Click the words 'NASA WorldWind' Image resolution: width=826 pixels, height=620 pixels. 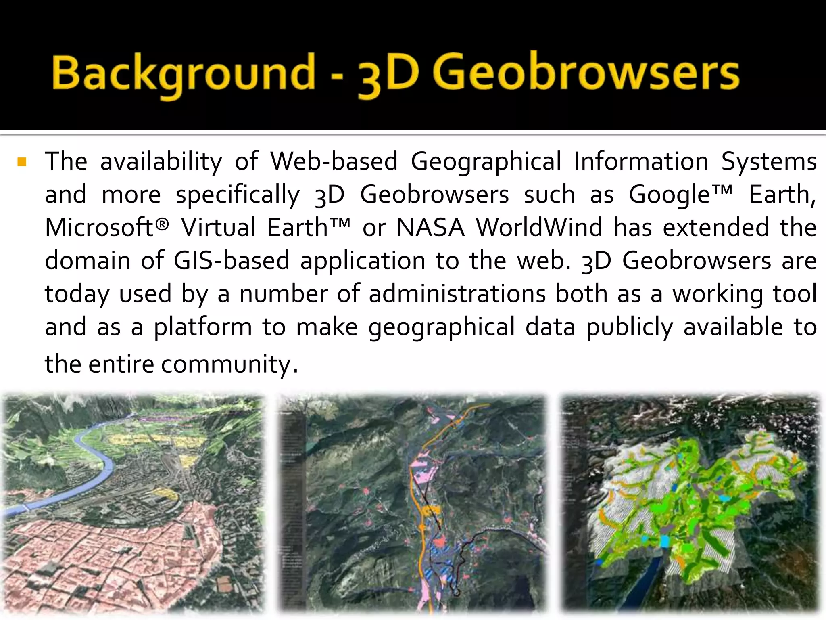point(500,227)
